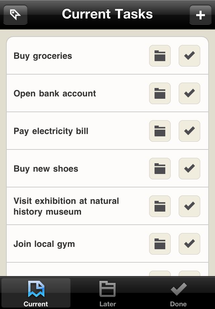The height and width of the screenshot is (309, 215).
Task: Check off Join local gym task
Action: 189,244
